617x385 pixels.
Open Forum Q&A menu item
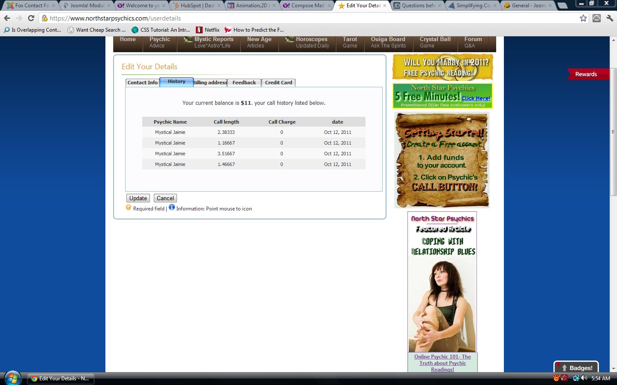(x=473, y=42)
